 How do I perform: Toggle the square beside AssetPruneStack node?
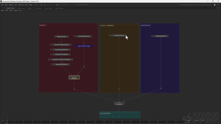tap(52, 54)
